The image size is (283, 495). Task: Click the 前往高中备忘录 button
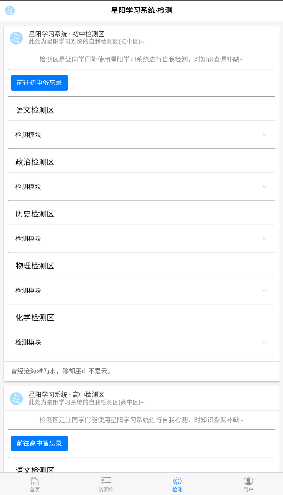click(x=39, y=443)
